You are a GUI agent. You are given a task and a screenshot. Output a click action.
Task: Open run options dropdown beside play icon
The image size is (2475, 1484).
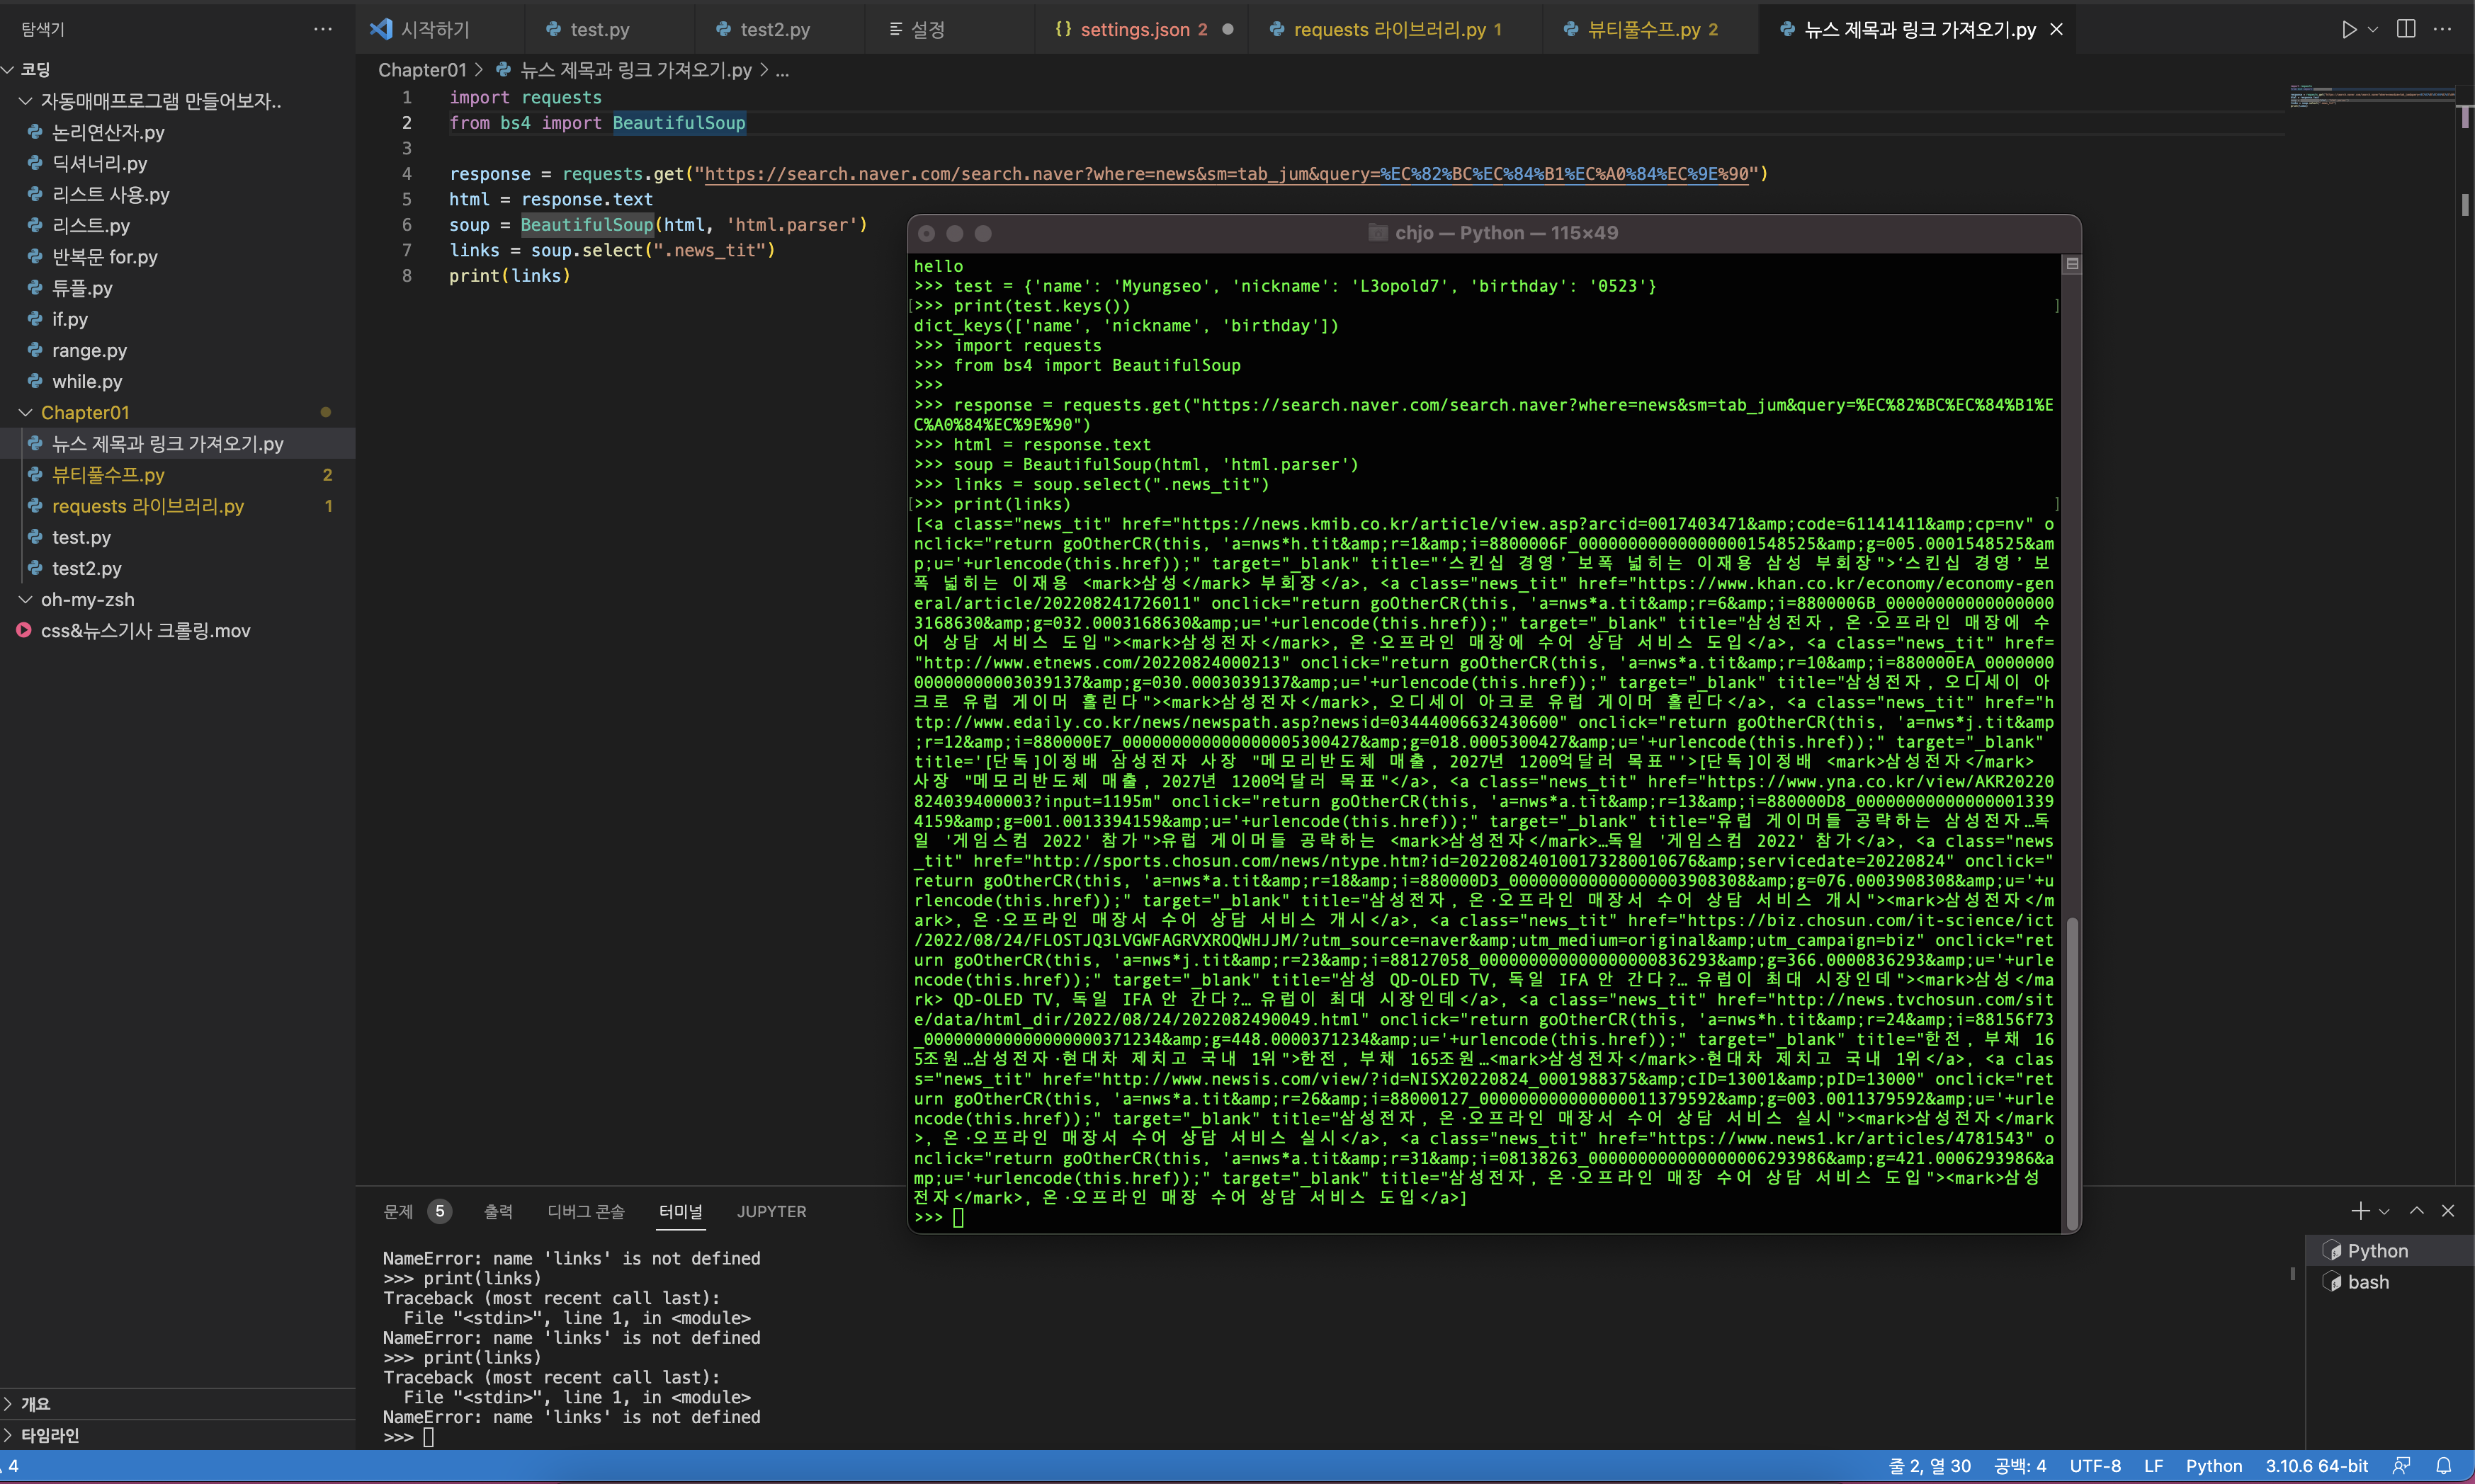[x=2373, y=29]
